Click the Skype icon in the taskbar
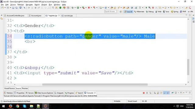This screenshot has height=109, width=195. 24,106
